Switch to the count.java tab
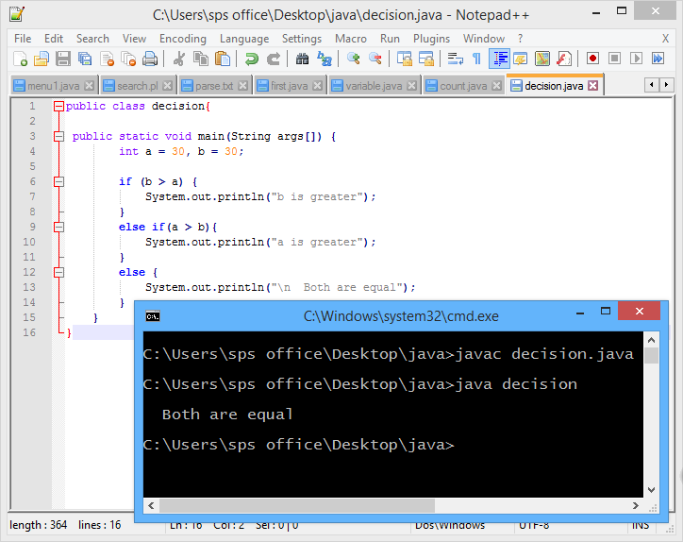The image size is (683, 542). click(x=462, y=86)
